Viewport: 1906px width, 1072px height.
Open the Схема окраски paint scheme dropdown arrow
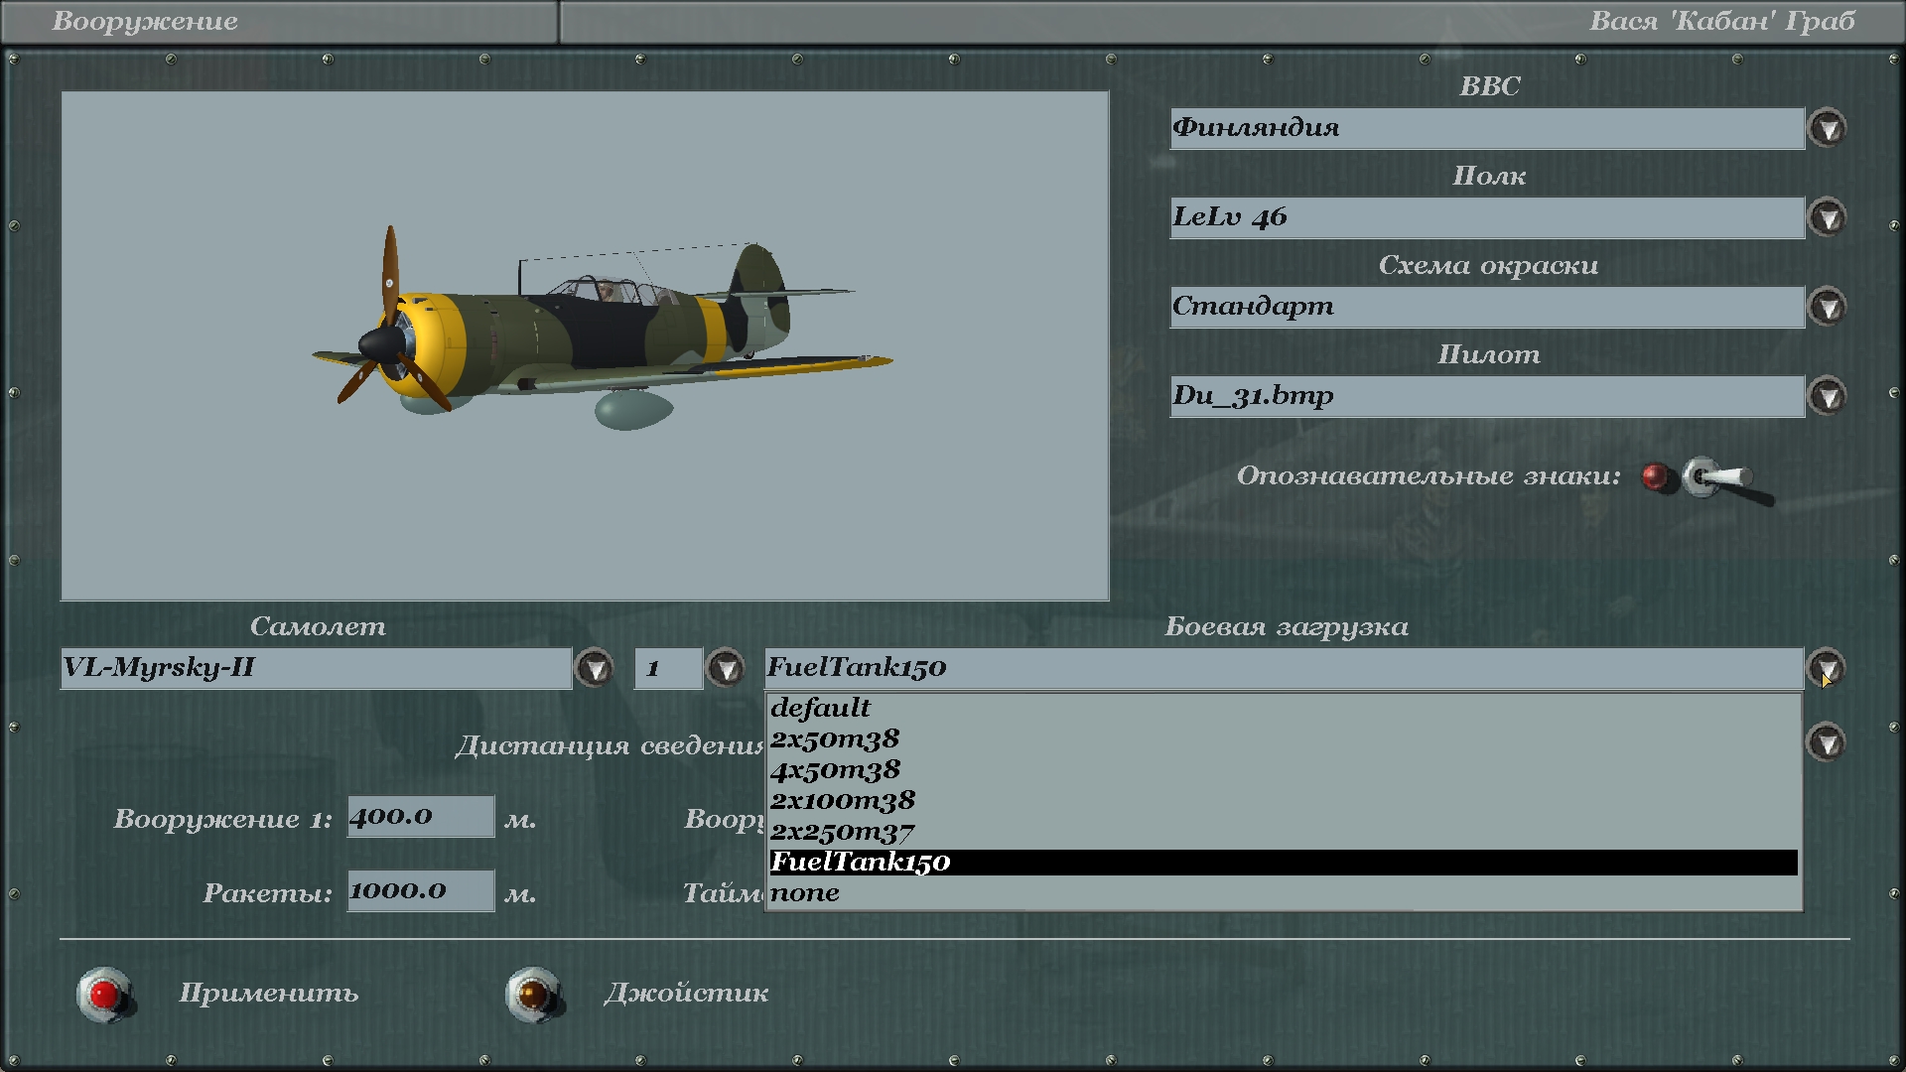click(x=1827, y=308)
